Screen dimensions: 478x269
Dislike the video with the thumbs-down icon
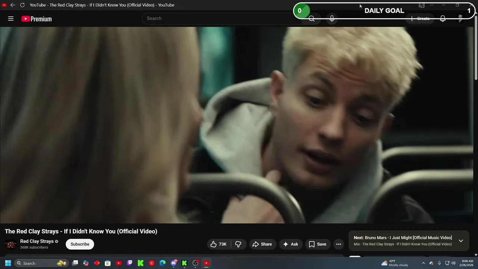(x=238, y=244)
